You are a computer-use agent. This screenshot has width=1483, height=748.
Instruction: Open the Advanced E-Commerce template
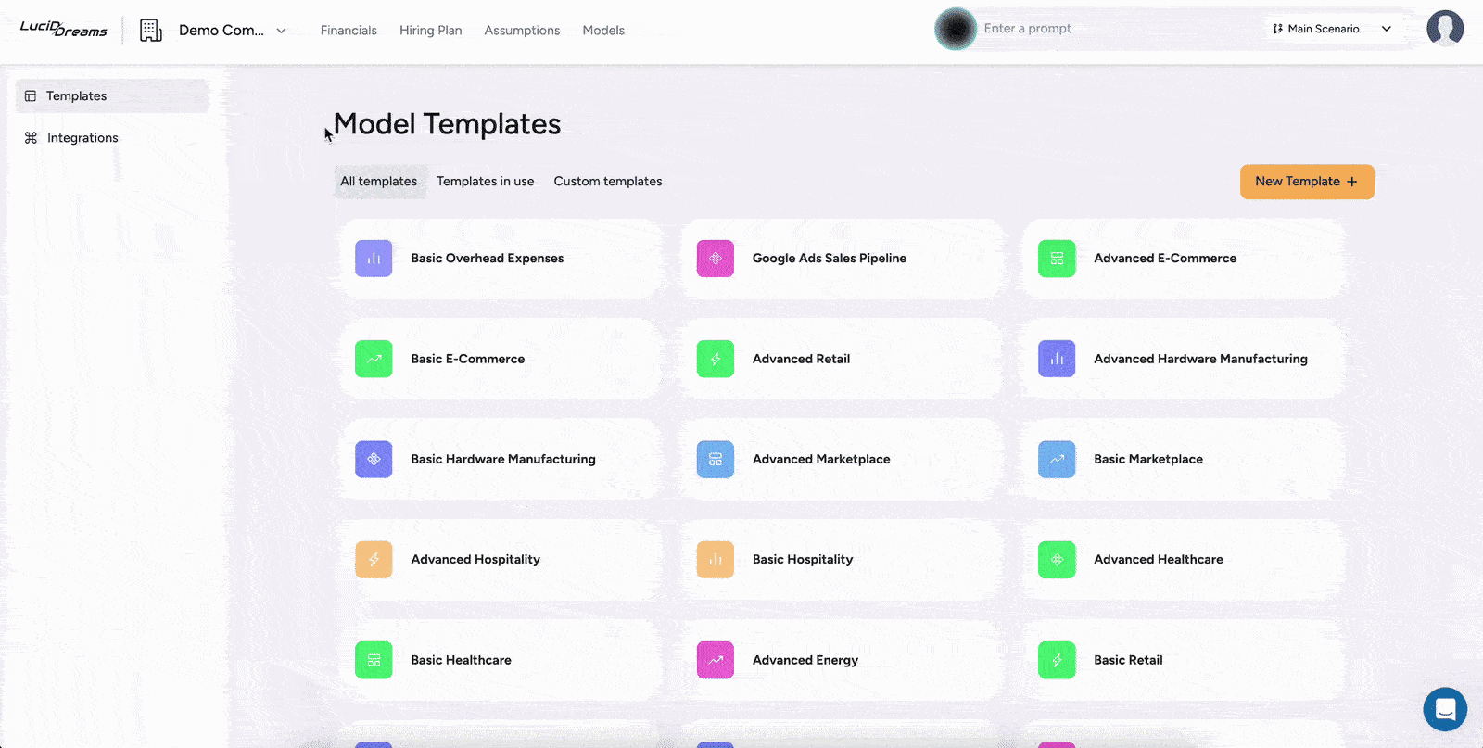pyautogui.click(x=1184, y=259)
